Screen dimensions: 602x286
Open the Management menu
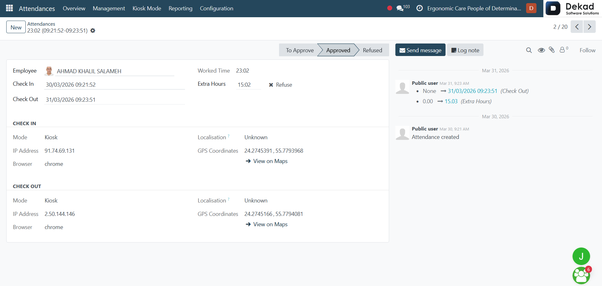pyautogui.click(x=109, y=8)
